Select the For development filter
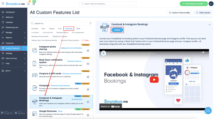This screenshot has height=119, width=214. [x=78, y=32]
